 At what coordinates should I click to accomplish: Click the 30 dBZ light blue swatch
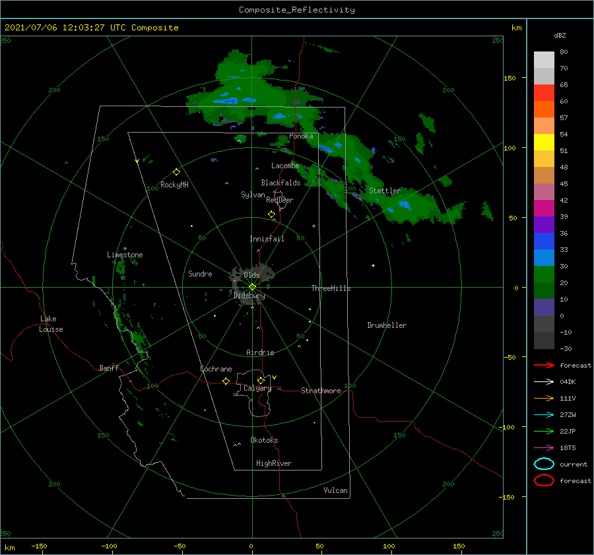544,257
